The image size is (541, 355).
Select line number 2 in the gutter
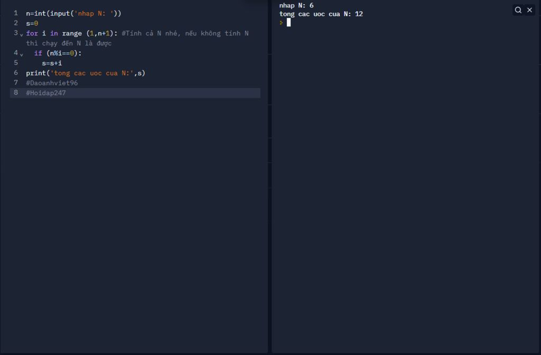click(x=15, y=23)
